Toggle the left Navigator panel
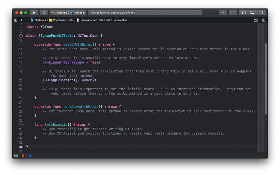Image resolution: width=280 pixels, height=175 pixels. (x=244, y=13)
